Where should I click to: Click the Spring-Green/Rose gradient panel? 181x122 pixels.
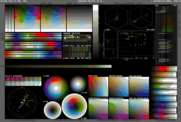click(139, 109)
